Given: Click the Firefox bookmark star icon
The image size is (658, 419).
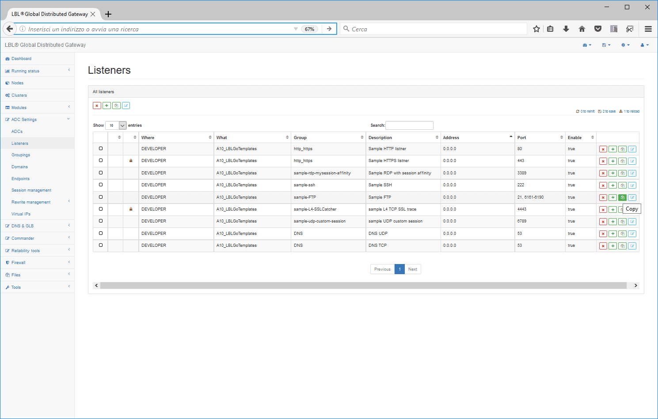Looking at the screenshot, I should 536,29.
